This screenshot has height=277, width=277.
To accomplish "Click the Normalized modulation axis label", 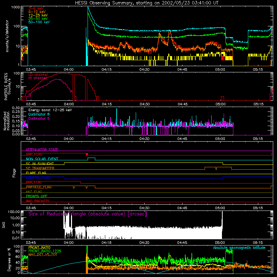I will 7,121.
